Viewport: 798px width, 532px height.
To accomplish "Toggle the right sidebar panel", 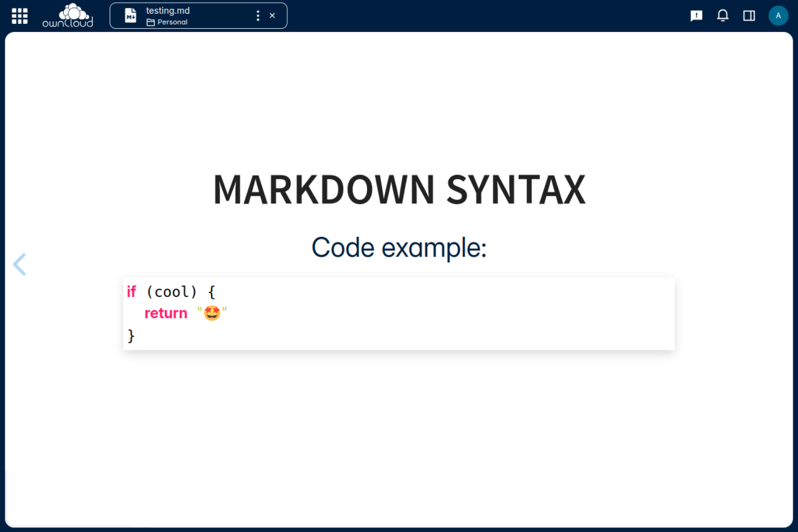I will point(749,15).
